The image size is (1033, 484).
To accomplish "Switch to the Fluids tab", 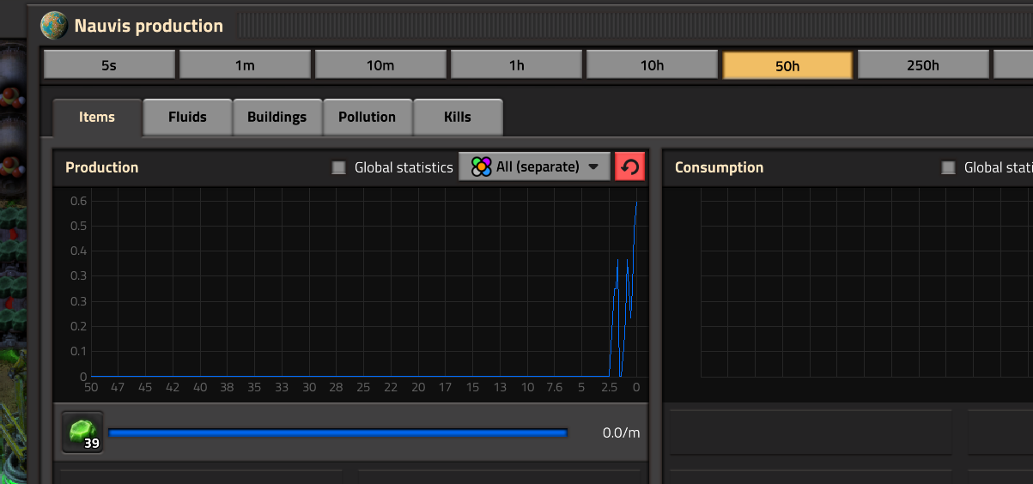I will [x=187, y=118].
